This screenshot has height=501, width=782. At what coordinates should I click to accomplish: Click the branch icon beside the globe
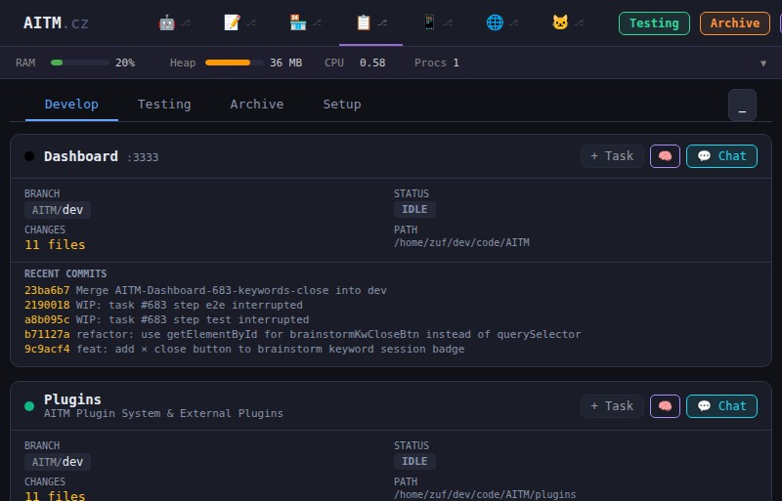(514, 22)
